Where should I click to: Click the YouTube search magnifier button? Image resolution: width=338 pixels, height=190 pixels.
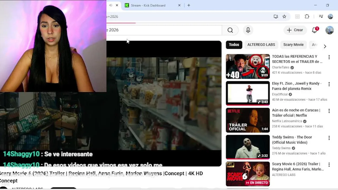[230, 30]
